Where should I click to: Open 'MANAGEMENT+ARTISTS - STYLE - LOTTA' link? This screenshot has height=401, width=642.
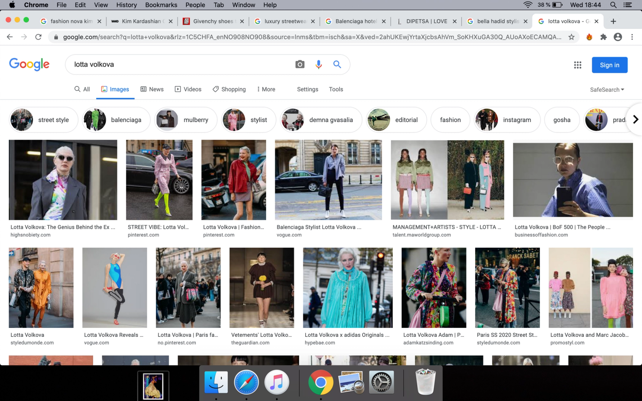447,227
